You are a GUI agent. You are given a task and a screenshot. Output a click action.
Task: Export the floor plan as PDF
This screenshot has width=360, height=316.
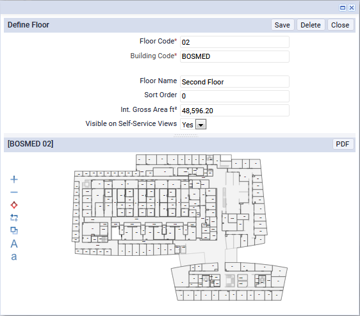pyautogui.click(x=343, y=144)
